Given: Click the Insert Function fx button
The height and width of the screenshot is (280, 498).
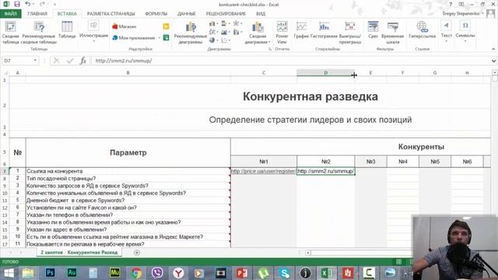Looking at the screenshot, I should (83, 61).
